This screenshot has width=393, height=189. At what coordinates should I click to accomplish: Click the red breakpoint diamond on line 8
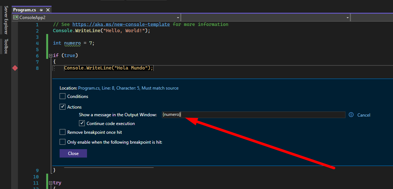[x=15, y=68]
